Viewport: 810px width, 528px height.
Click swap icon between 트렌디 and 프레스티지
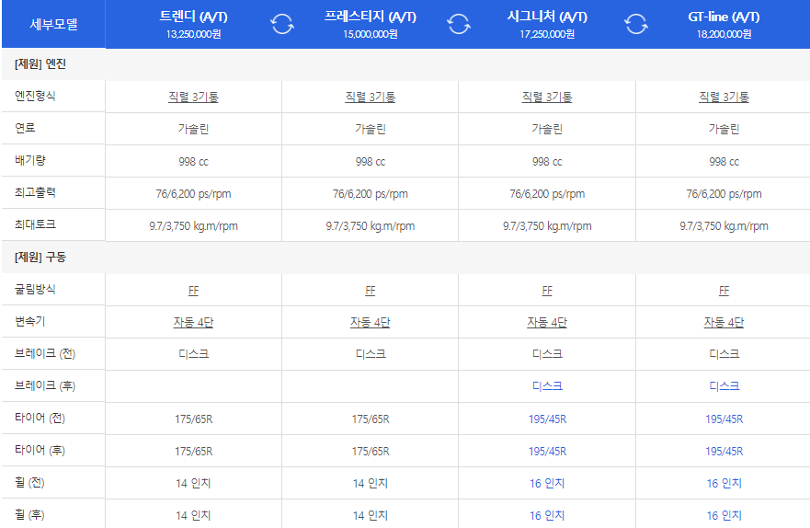click(x=282, y=24)
